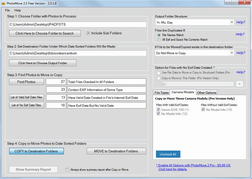The image size is (252, 179).
Task: Toggle Copy or Move to This Folder checkbox
Action: [x=159, y=78]
